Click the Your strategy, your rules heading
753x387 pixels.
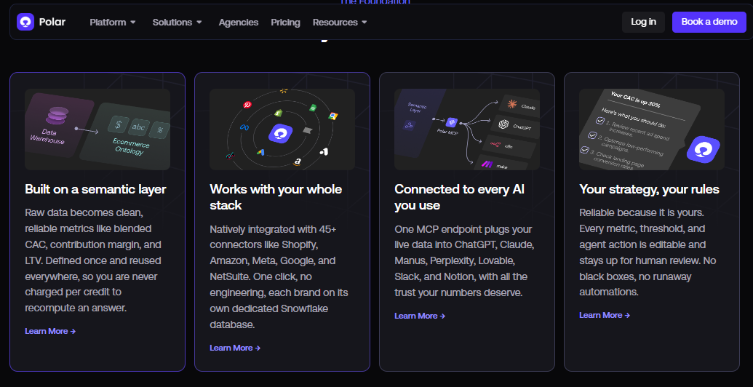(649, 189)
